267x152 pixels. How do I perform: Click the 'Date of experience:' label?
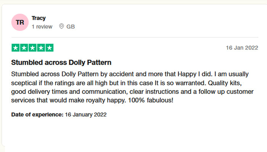(x=37, y=114)
